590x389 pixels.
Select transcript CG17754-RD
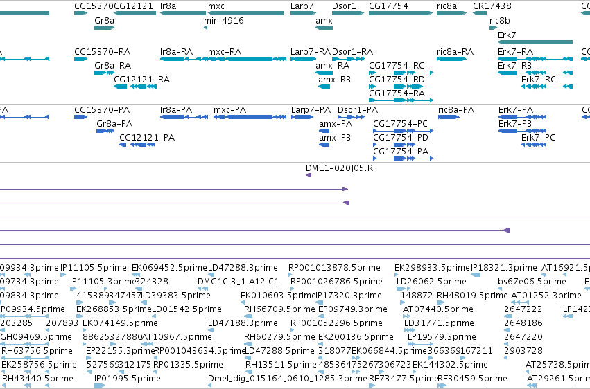pos(397,79)
